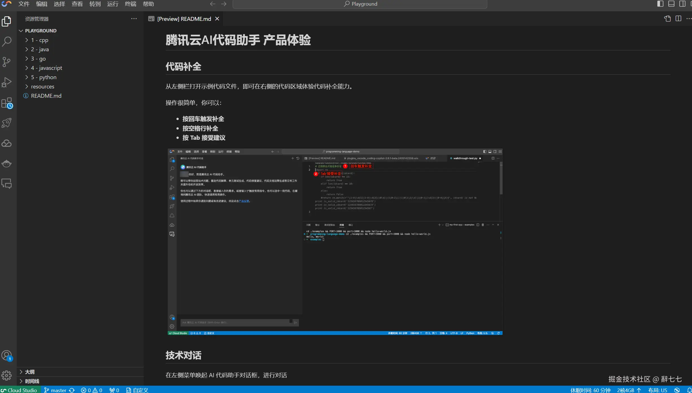Click 自定义 in the status bar
The width and height of the screenshot is (692, 393).
pyautogui.click(x=137, y=390)
